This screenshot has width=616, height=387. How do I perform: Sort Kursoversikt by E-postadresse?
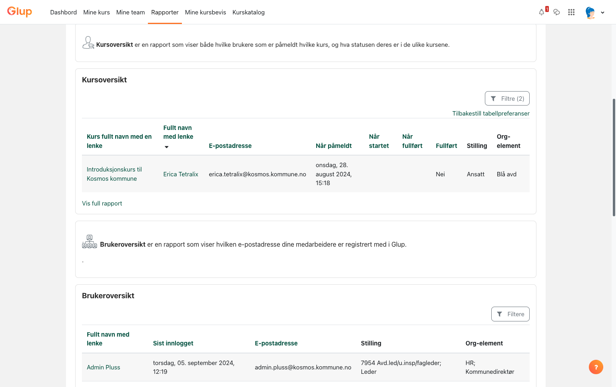[230, 146]
